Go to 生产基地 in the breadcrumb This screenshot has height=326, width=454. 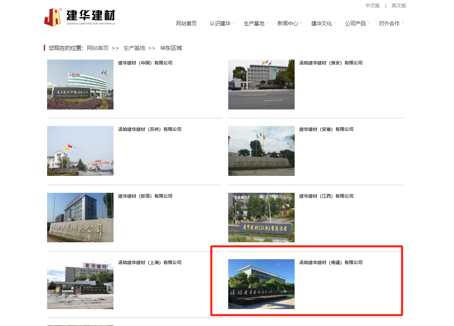pos(134,48)
